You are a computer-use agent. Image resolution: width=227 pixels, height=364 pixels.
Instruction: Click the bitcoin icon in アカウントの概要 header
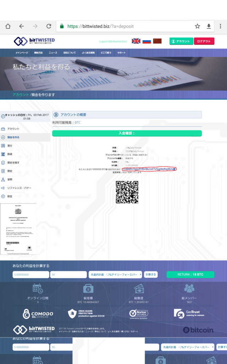tap(56, 115)
